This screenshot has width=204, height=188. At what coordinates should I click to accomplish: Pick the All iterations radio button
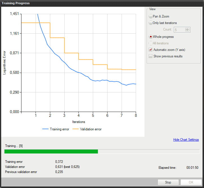click(x=151, y=43)
